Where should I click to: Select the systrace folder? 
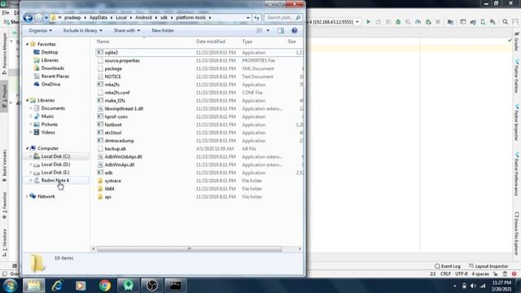pos(112,181)
